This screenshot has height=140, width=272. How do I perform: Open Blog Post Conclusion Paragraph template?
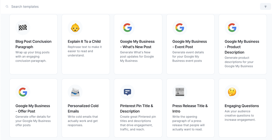pos(33,44)
